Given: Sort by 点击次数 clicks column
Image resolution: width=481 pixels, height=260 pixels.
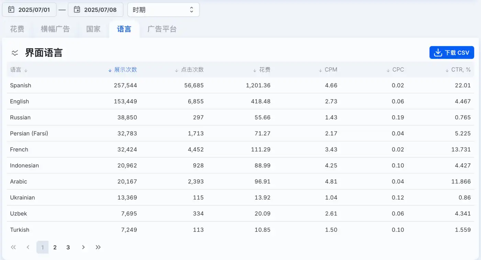Looking at the screenshot, I should tap(189, 70).
